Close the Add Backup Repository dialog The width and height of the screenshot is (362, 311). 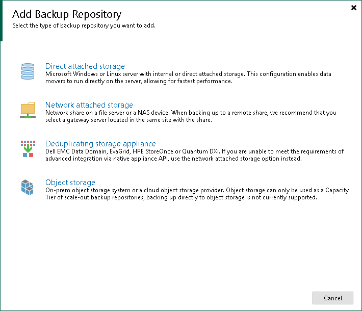coord(354,8)
